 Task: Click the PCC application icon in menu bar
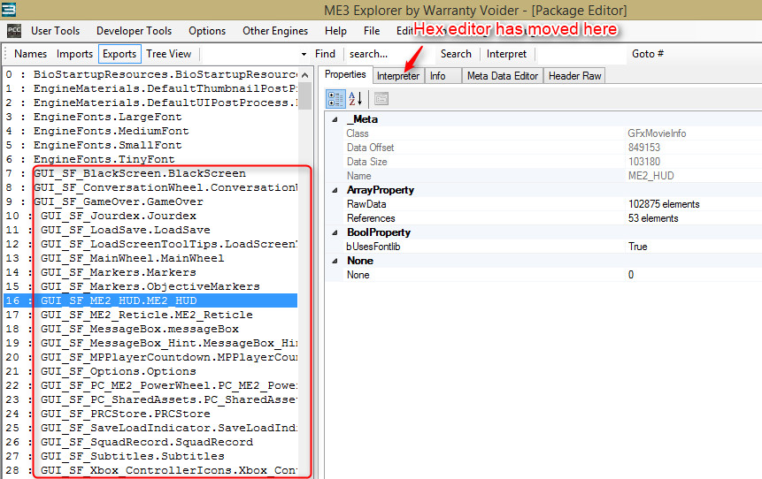[14, 31]
